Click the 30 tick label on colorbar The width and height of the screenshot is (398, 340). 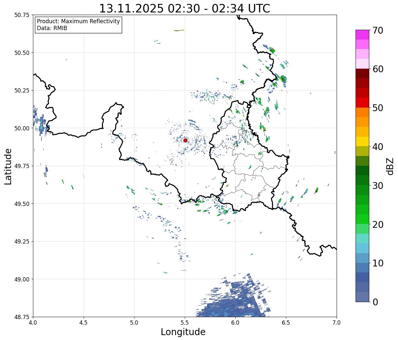377,186
